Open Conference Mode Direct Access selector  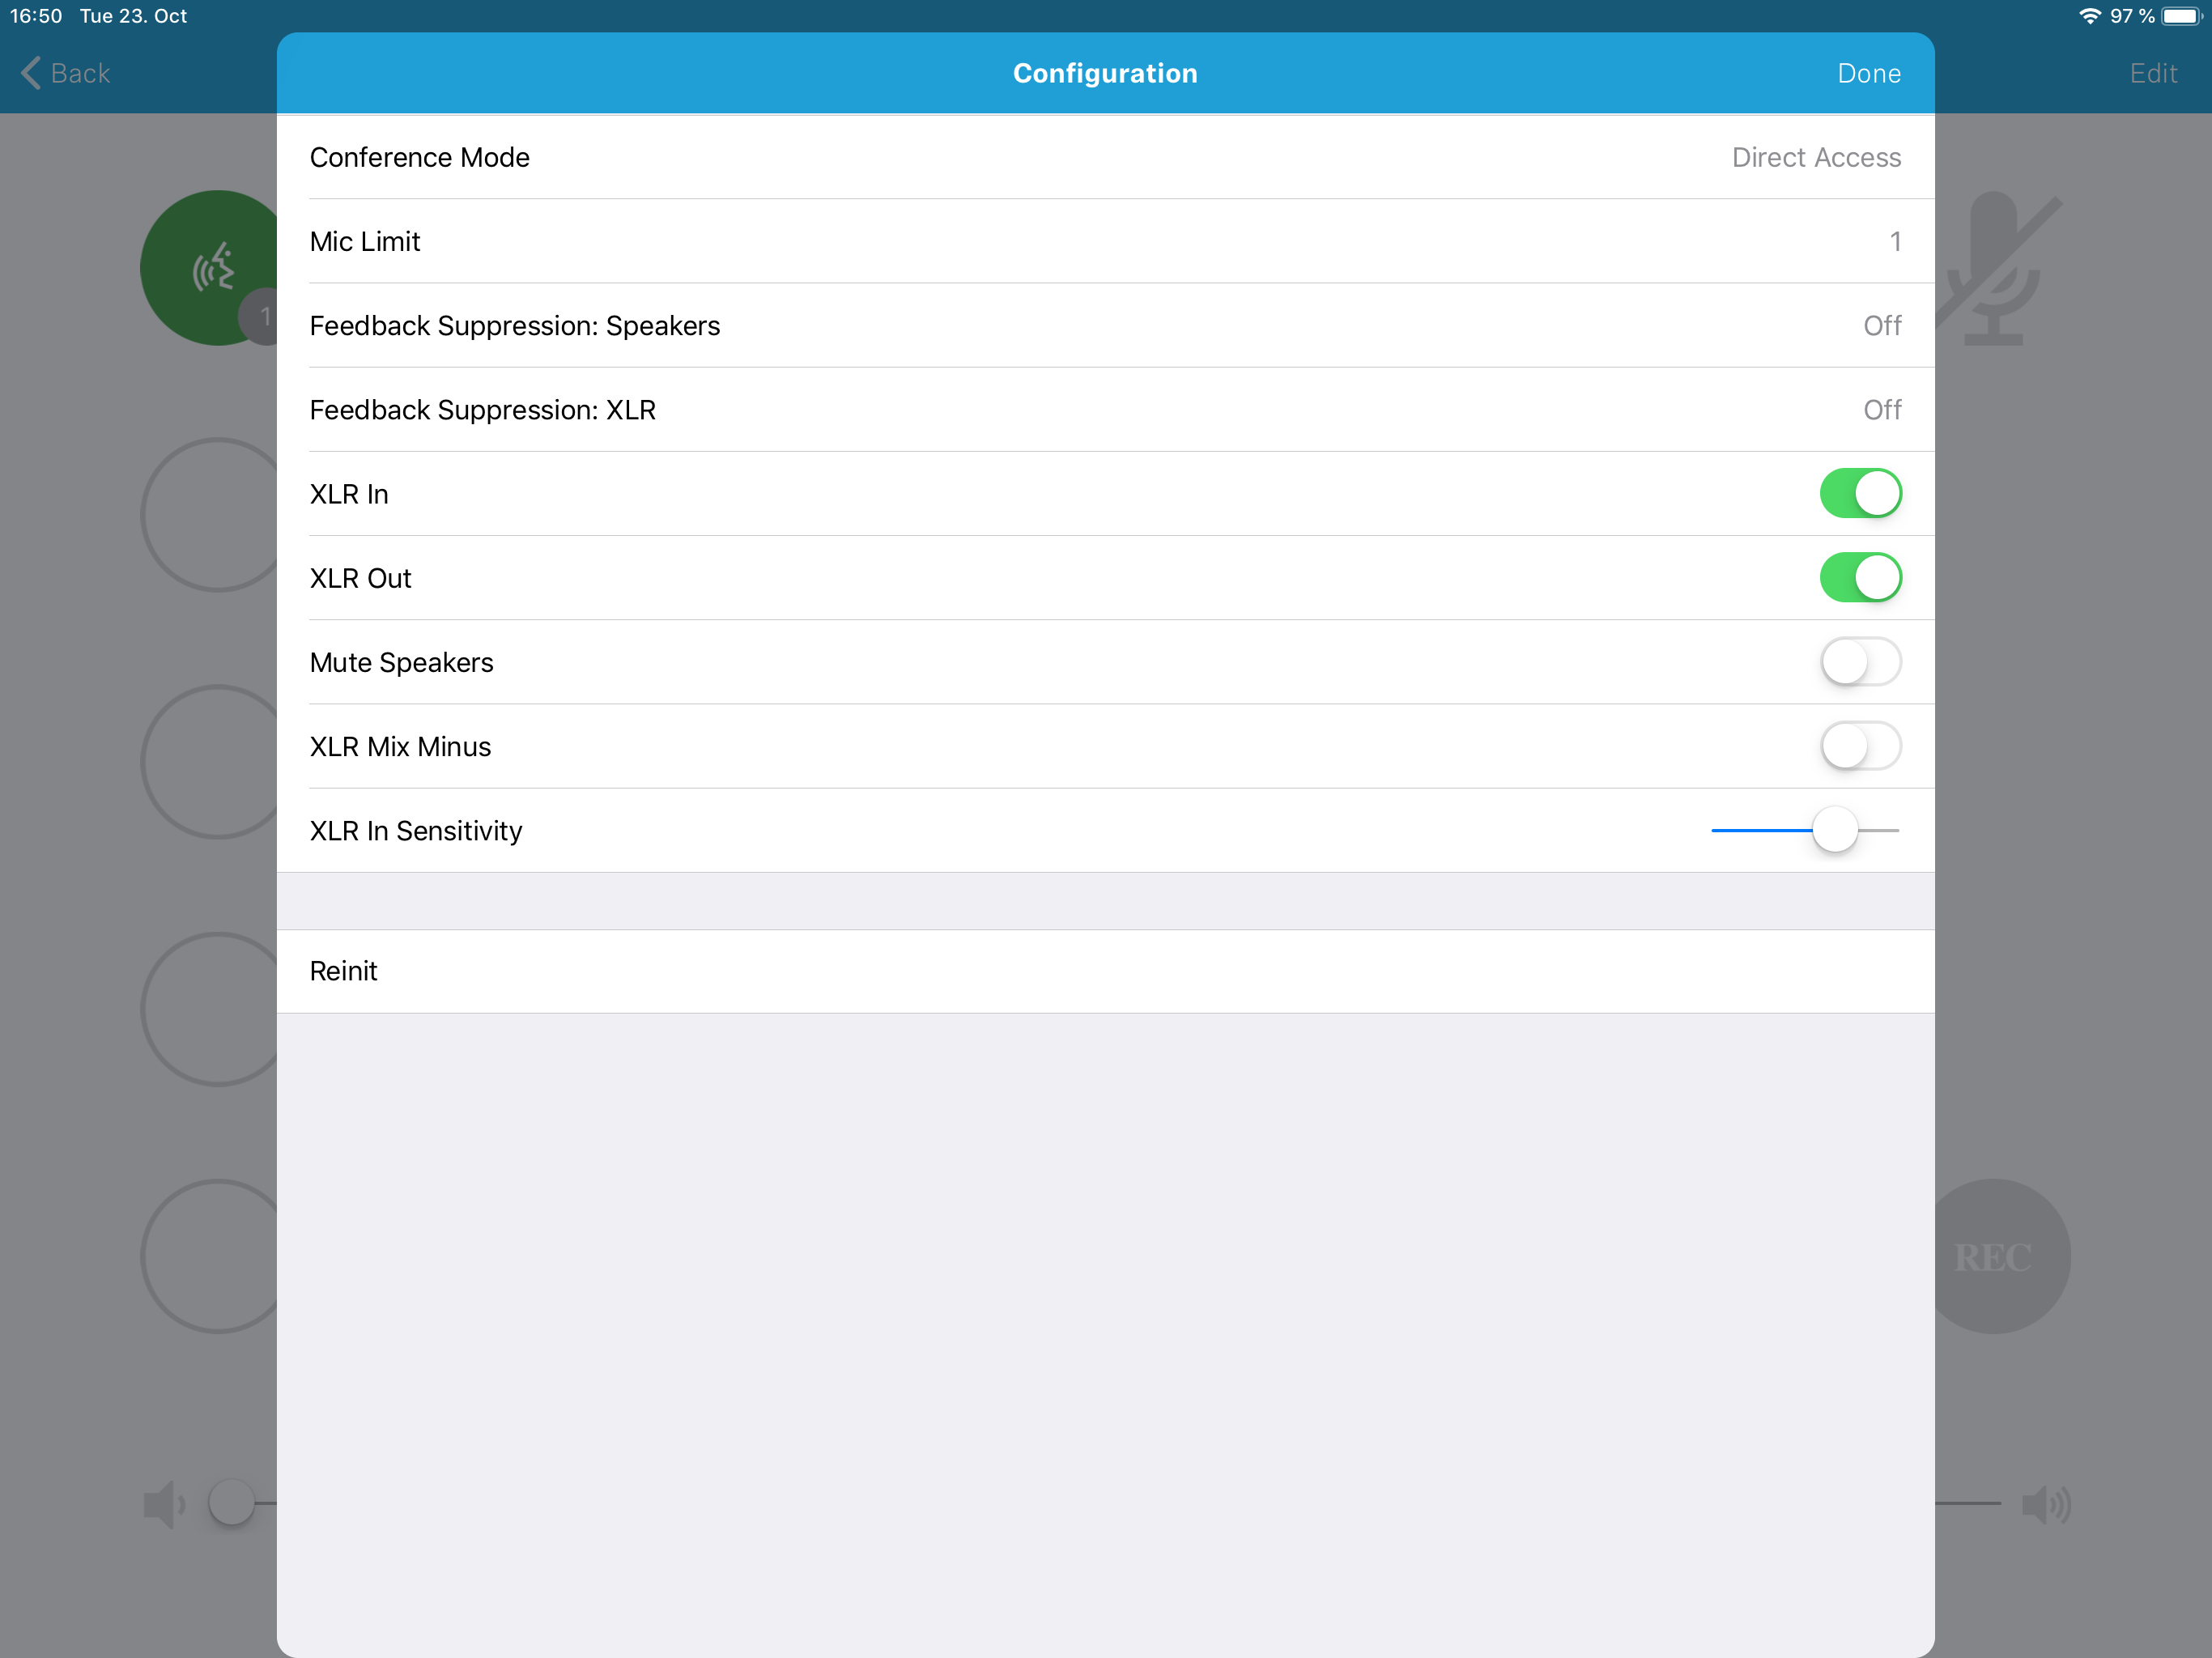(x=1105, y=157)
